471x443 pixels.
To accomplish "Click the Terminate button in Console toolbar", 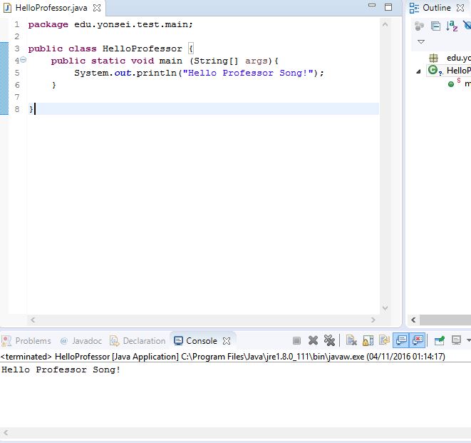I will (x=296, y=341).
